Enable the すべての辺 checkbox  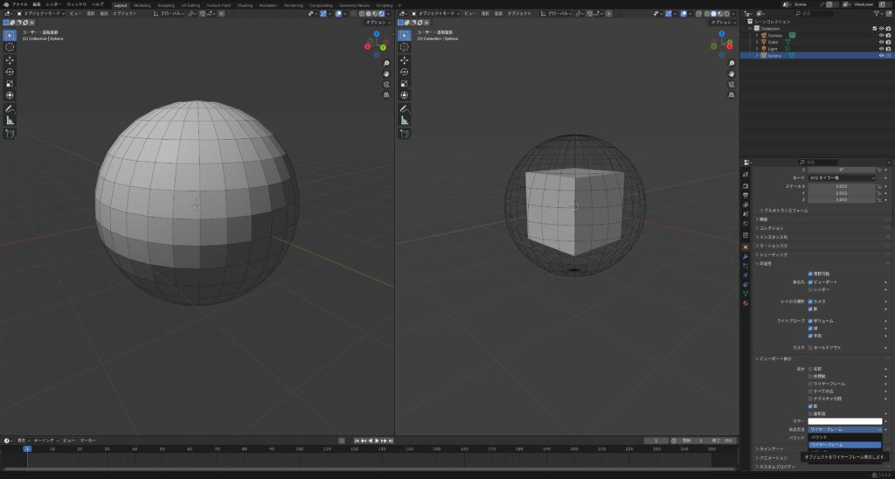810,391
